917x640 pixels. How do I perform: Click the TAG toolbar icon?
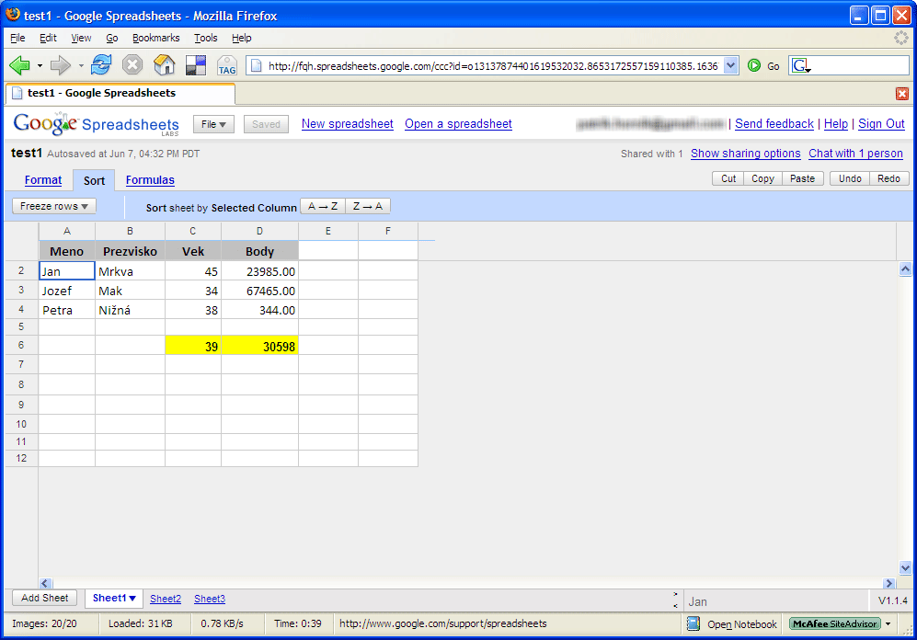pyautogui.click(x=227, y=65)
